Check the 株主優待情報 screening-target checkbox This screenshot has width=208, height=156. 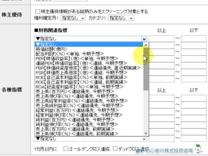click(x=38, y=12)
